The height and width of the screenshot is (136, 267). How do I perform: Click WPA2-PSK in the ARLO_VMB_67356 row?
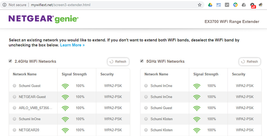[113, 108]
